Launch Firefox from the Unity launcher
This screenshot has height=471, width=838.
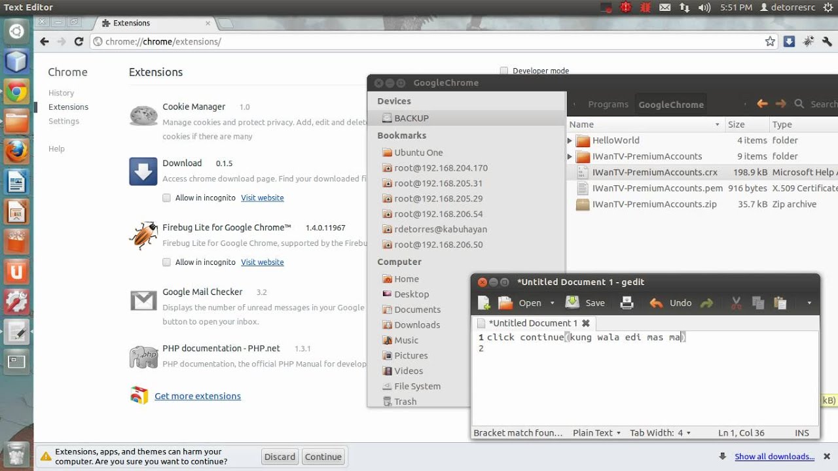(16, 152)
